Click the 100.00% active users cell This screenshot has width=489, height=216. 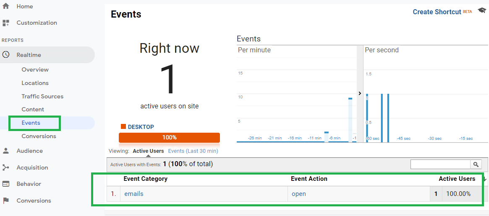(x=458, y=193)
